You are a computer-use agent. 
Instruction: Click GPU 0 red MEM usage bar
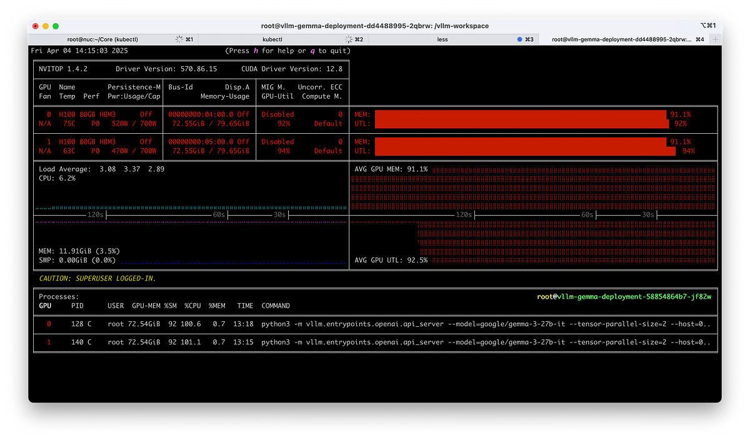point(520,115)
